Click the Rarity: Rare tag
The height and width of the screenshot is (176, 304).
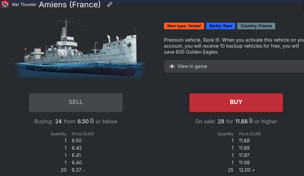220,26
